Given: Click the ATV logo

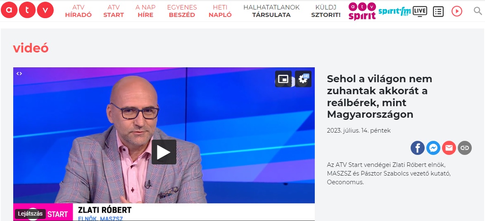Looking at the screenshot, I should point(27,10).
